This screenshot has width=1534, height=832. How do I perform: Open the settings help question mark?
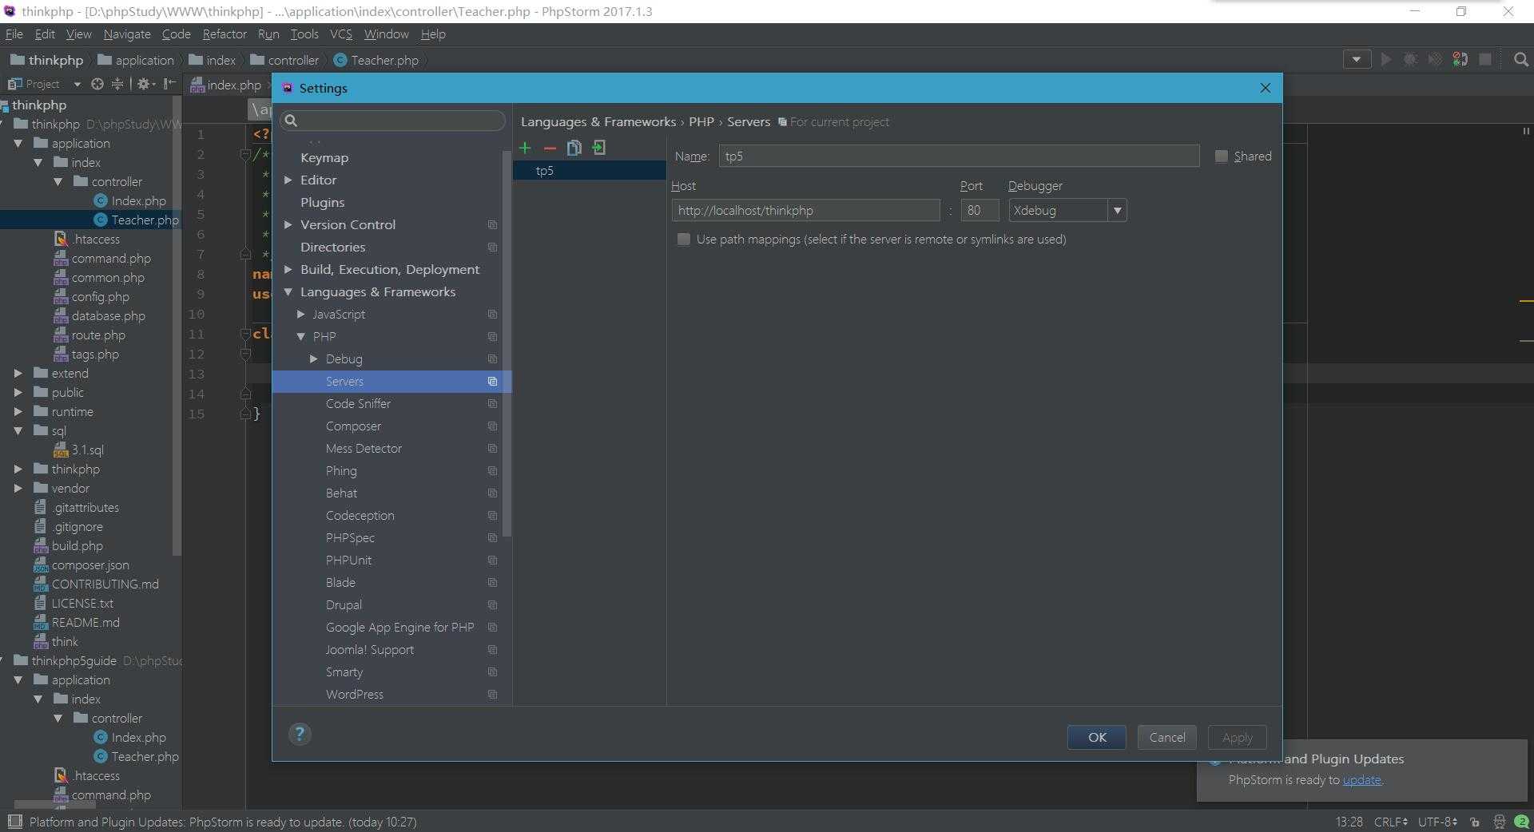click(x=300, y=734)
